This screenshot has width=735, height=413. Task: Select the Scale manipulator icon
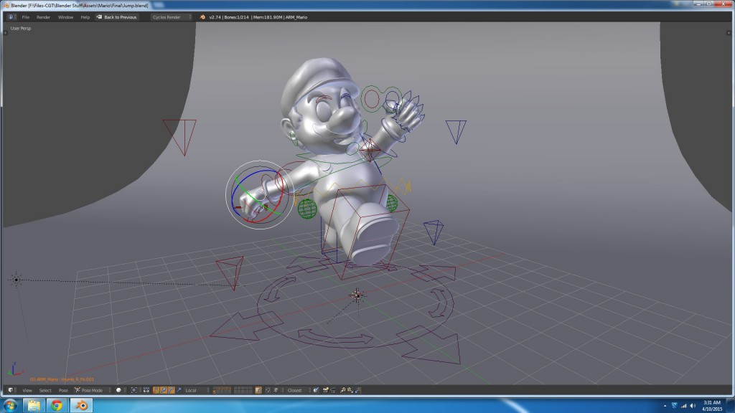[179, 390]
